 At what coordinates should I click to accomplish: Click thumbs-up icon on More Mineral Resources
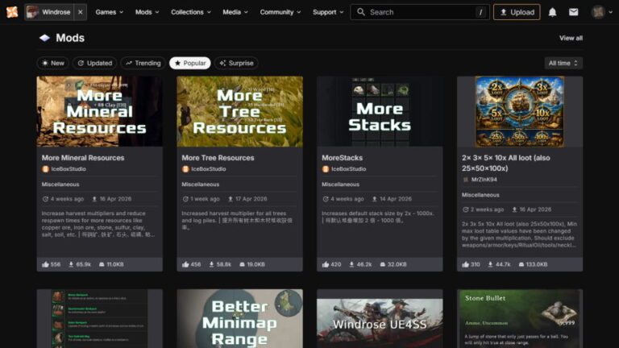pyautogui.click(x=45, y=264)
